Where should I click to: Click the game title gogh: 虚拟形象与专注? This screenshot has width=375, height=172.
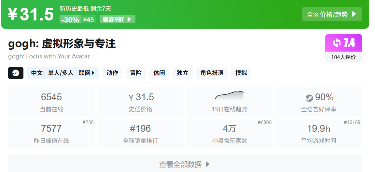coord(62,44)
